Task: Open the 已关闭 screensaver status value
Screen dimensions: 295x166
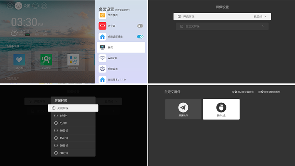Action: coord(258,17)
